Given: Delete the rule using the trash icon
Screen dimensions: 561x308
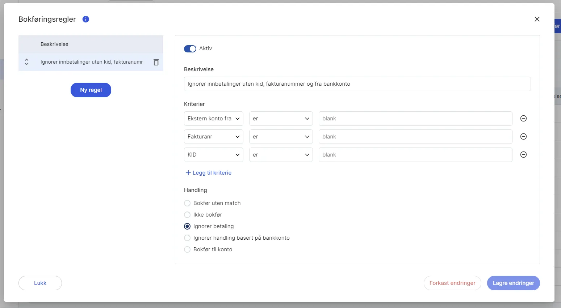Looking at the screenshot, I should pyautogui.click(x=156, y=62).
